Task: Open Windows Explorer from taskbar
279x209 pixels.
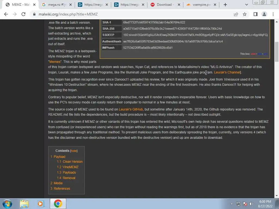Action: pos(24,204)
